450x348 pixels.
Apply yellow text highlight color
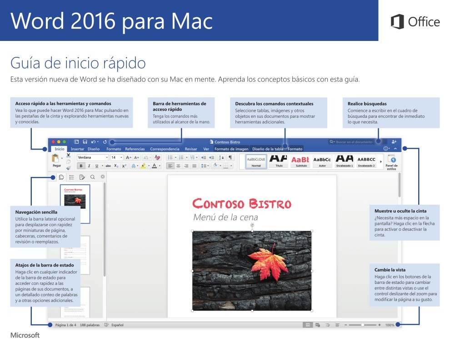click(x=143, y=166)
